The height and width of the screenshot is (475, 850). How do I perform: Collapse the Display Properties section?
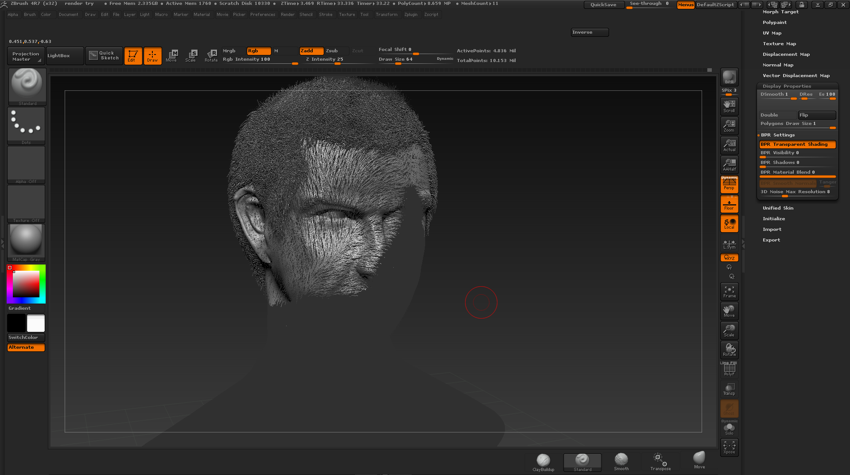(787, 86)
